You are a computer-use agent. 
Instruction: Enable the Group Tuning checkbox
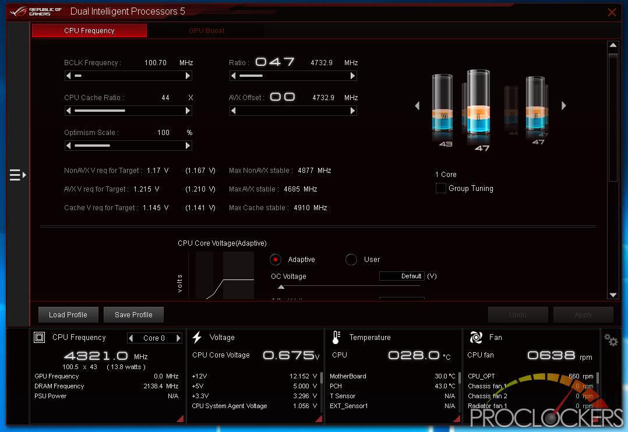[440, 188]
